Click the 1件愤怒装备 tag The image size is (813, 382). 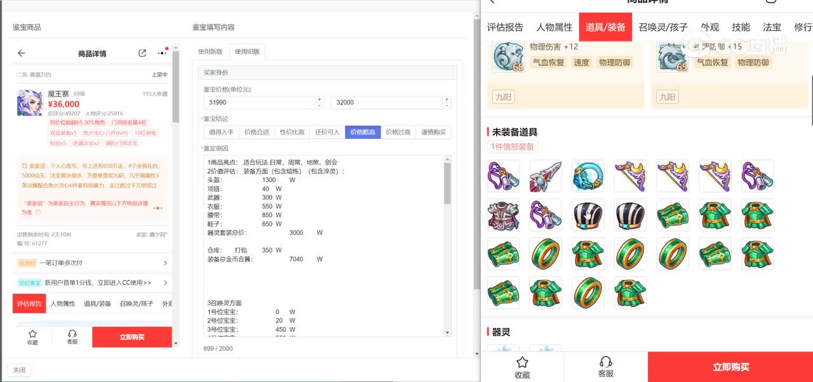tap(513, 147)
